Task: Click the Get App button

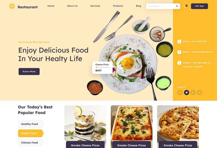Action: pos(199,6)
